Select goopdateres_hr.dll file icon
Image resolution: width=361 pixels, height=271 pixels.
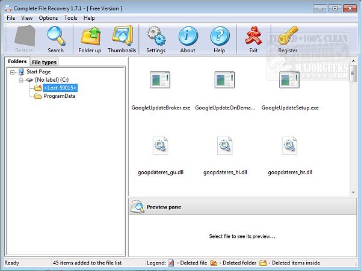tap(289, 146)
